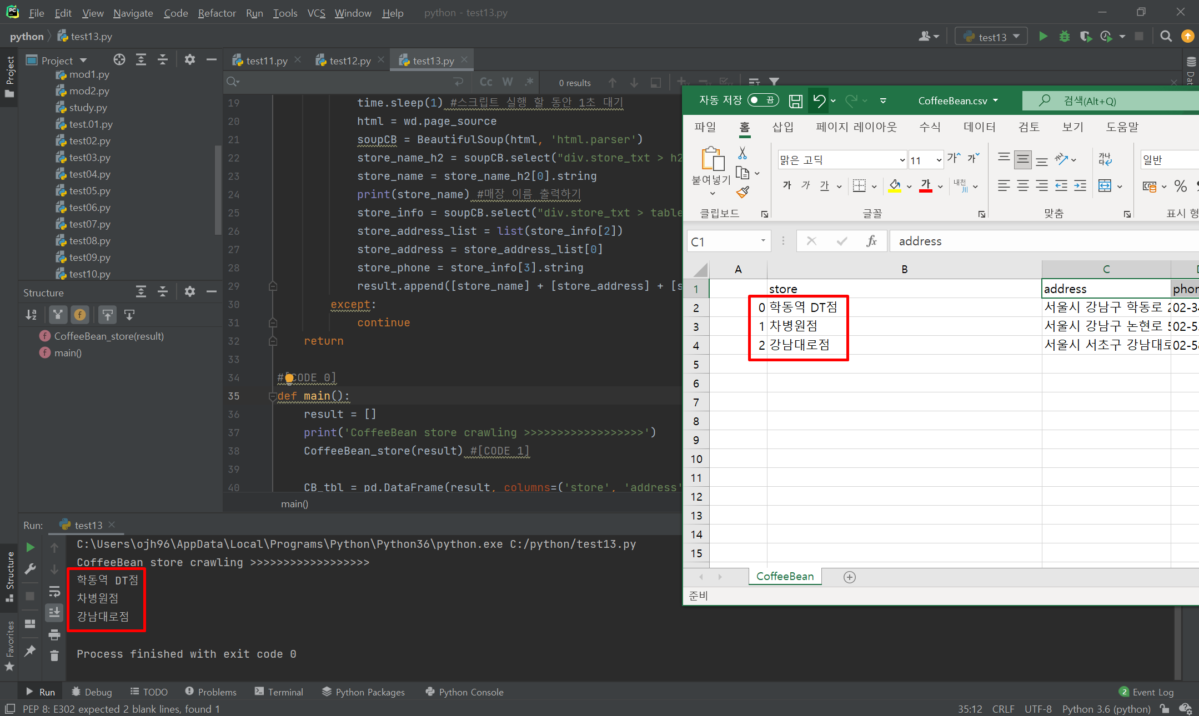Toggle the Excel AutoSave switch
Viewport: 1199px width, 716px height.
click(x=762, y=100)
